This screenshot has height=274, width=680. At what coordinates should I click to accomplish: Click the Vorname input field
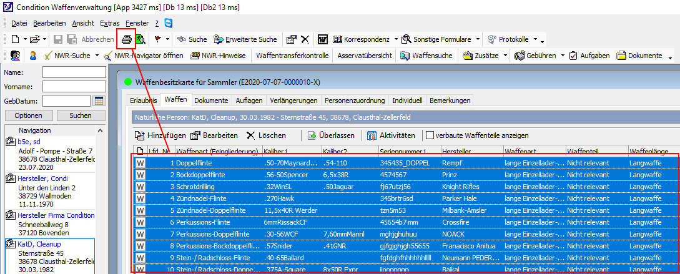(74, 87)
